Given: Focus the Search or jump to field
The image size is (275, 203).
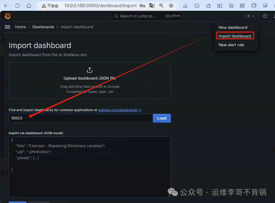Looking at the screenshot, I should point(147,16).
